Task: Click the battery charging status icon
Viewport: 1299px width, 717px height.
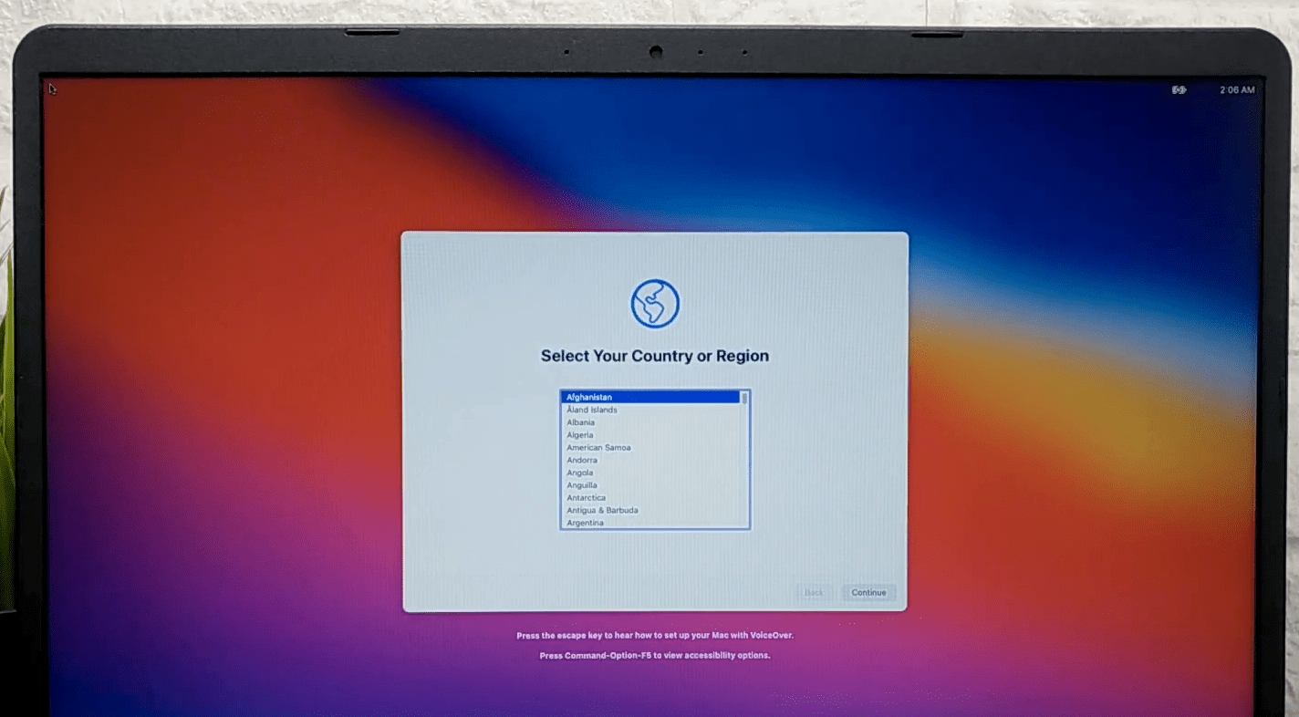Action: click(x=1179, y=89)
